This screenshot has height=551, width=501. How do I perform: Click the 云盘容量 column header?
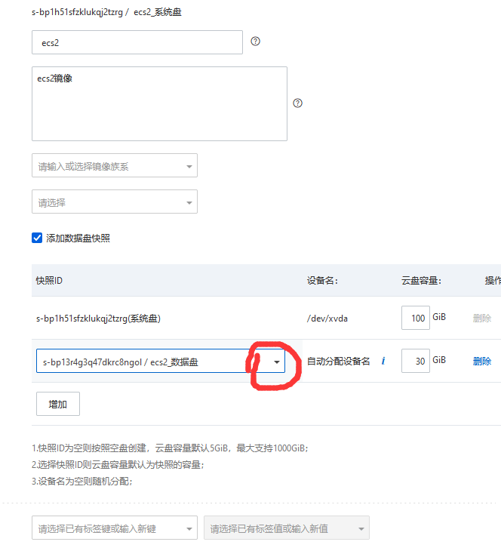click(x=420, y=280)
